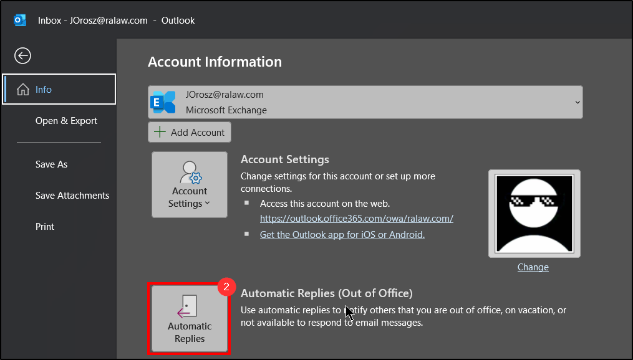The width and height of the screenshot is (633, 360).
Task: Open the Account Settings dropdown chevron
Action: [x=208, y=204]
